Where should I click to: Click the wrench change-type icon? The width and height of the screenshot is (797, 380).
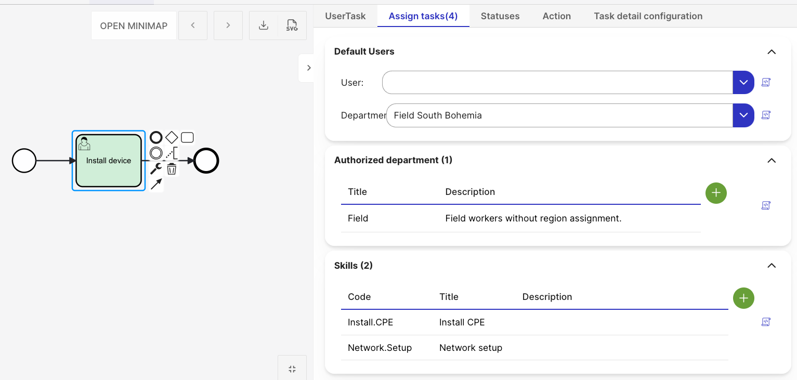tap(156, 168)
